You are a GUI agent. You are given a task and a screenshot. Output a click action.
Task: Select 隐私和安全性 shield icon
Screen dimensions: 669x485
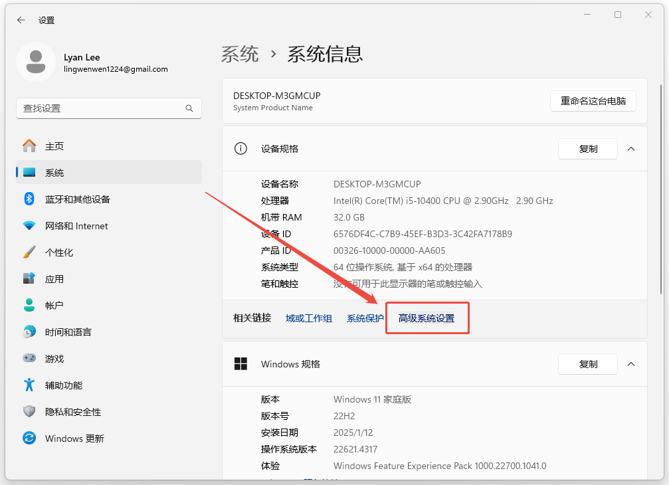coord(29,412)
